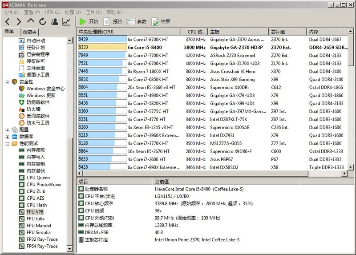The height and width of the screenshot is (255, 356).
Task: Select 授权许可 tree item
Action: click(x=36, y=61)
